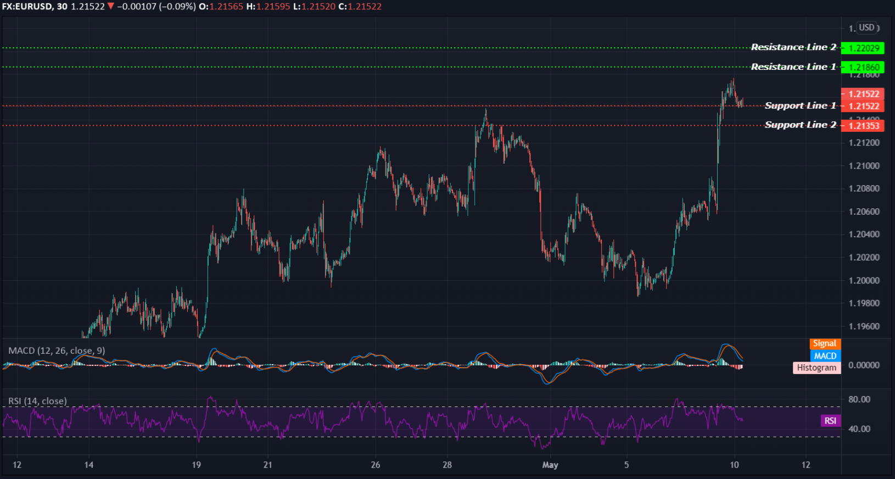Select the USD currency button on price axis
This screenshot has height=479, width=895.
[x=867, y=27]
